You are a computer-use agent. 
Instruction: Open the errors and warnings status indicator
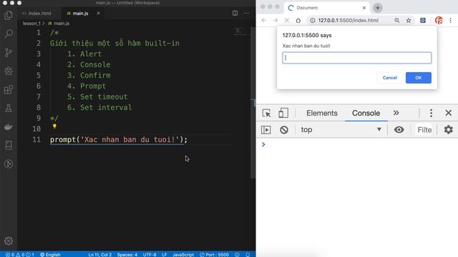(x=19, y=254)
